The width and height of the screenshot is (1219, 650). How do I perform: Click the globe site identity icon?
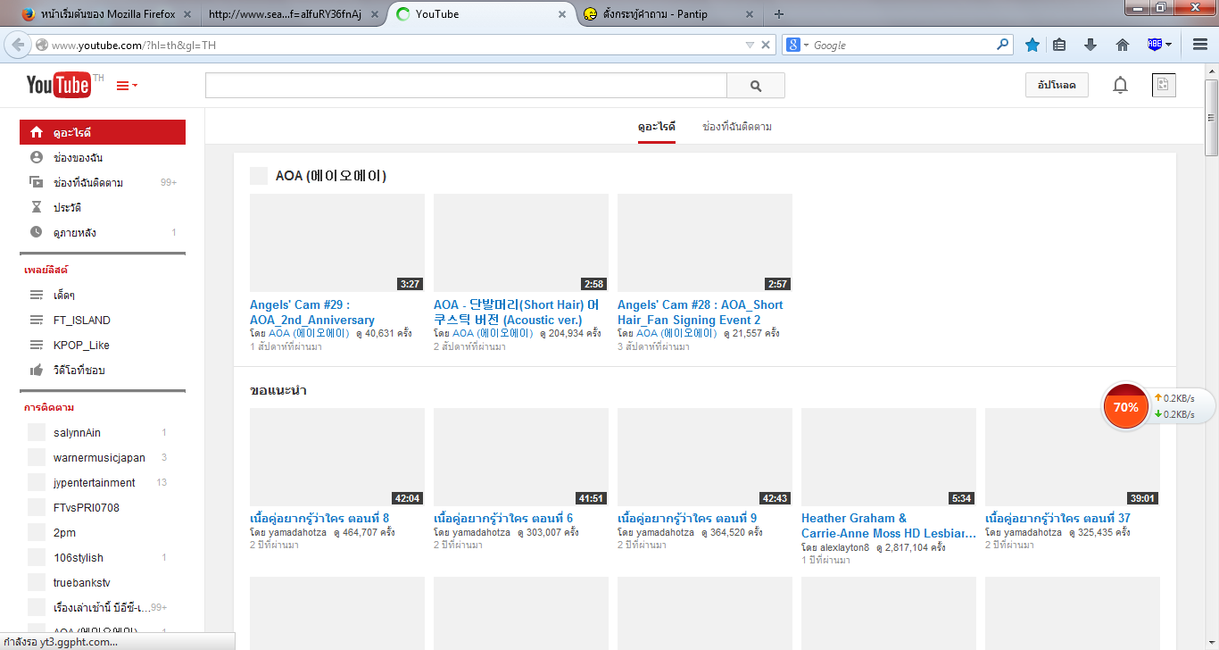click(x=42, y=45)
